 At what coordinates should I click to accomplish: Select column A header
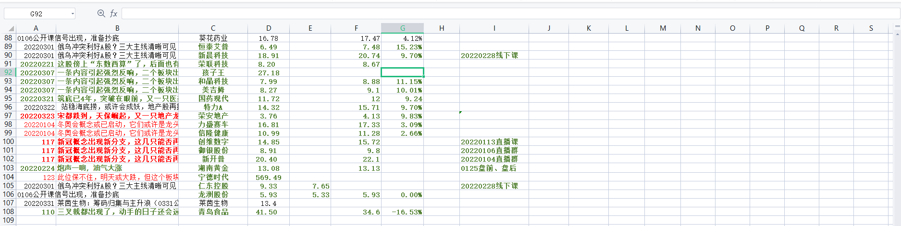36,28
